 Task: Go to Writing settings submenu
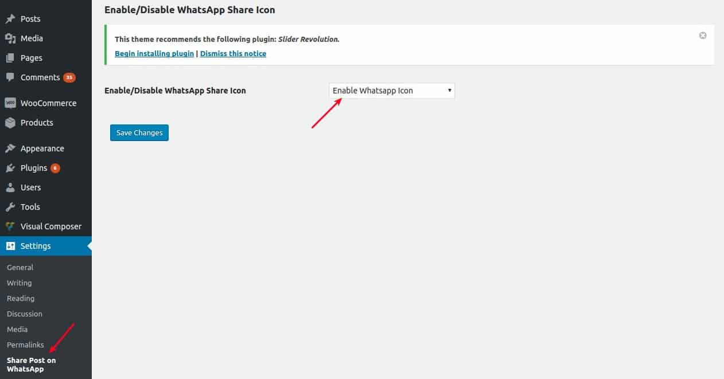pyautogui.click(x=19, y=283)
